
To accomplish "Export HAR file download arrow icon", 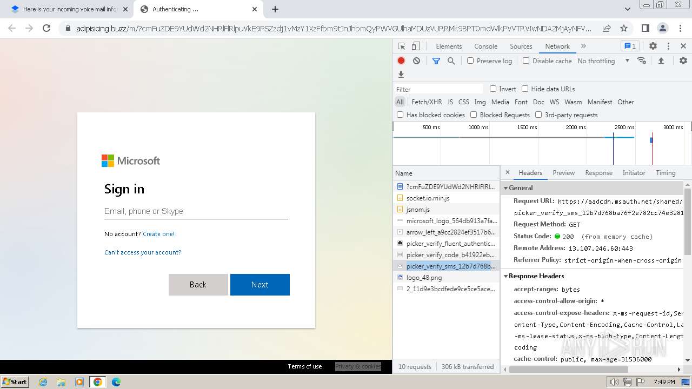I will (401, 75).
